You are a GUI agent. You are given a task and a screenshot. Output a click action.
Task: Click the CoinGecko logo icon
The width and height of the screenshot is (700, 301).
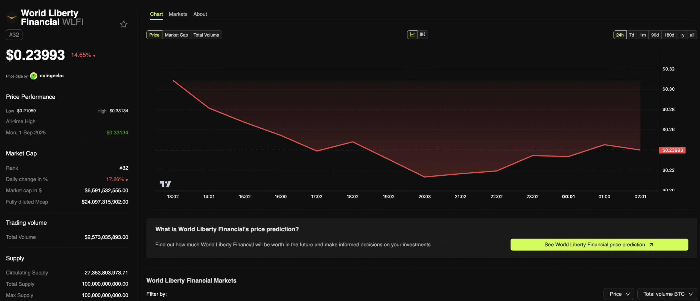(34, 76)
